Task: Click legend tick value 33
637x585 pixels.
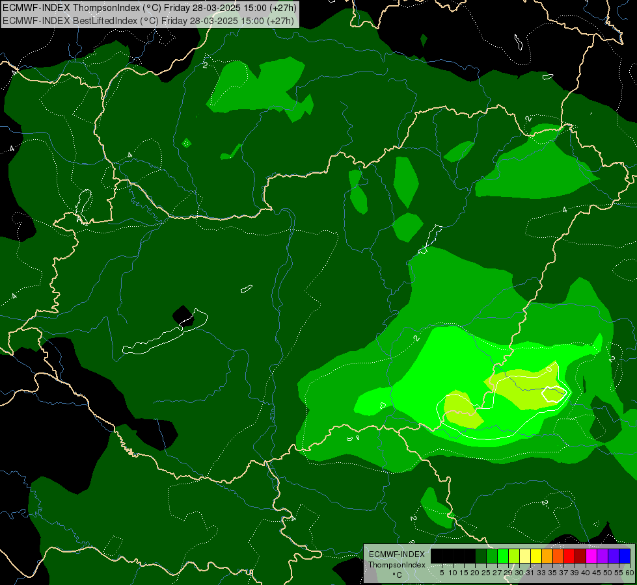Action: tap(541, 573)
